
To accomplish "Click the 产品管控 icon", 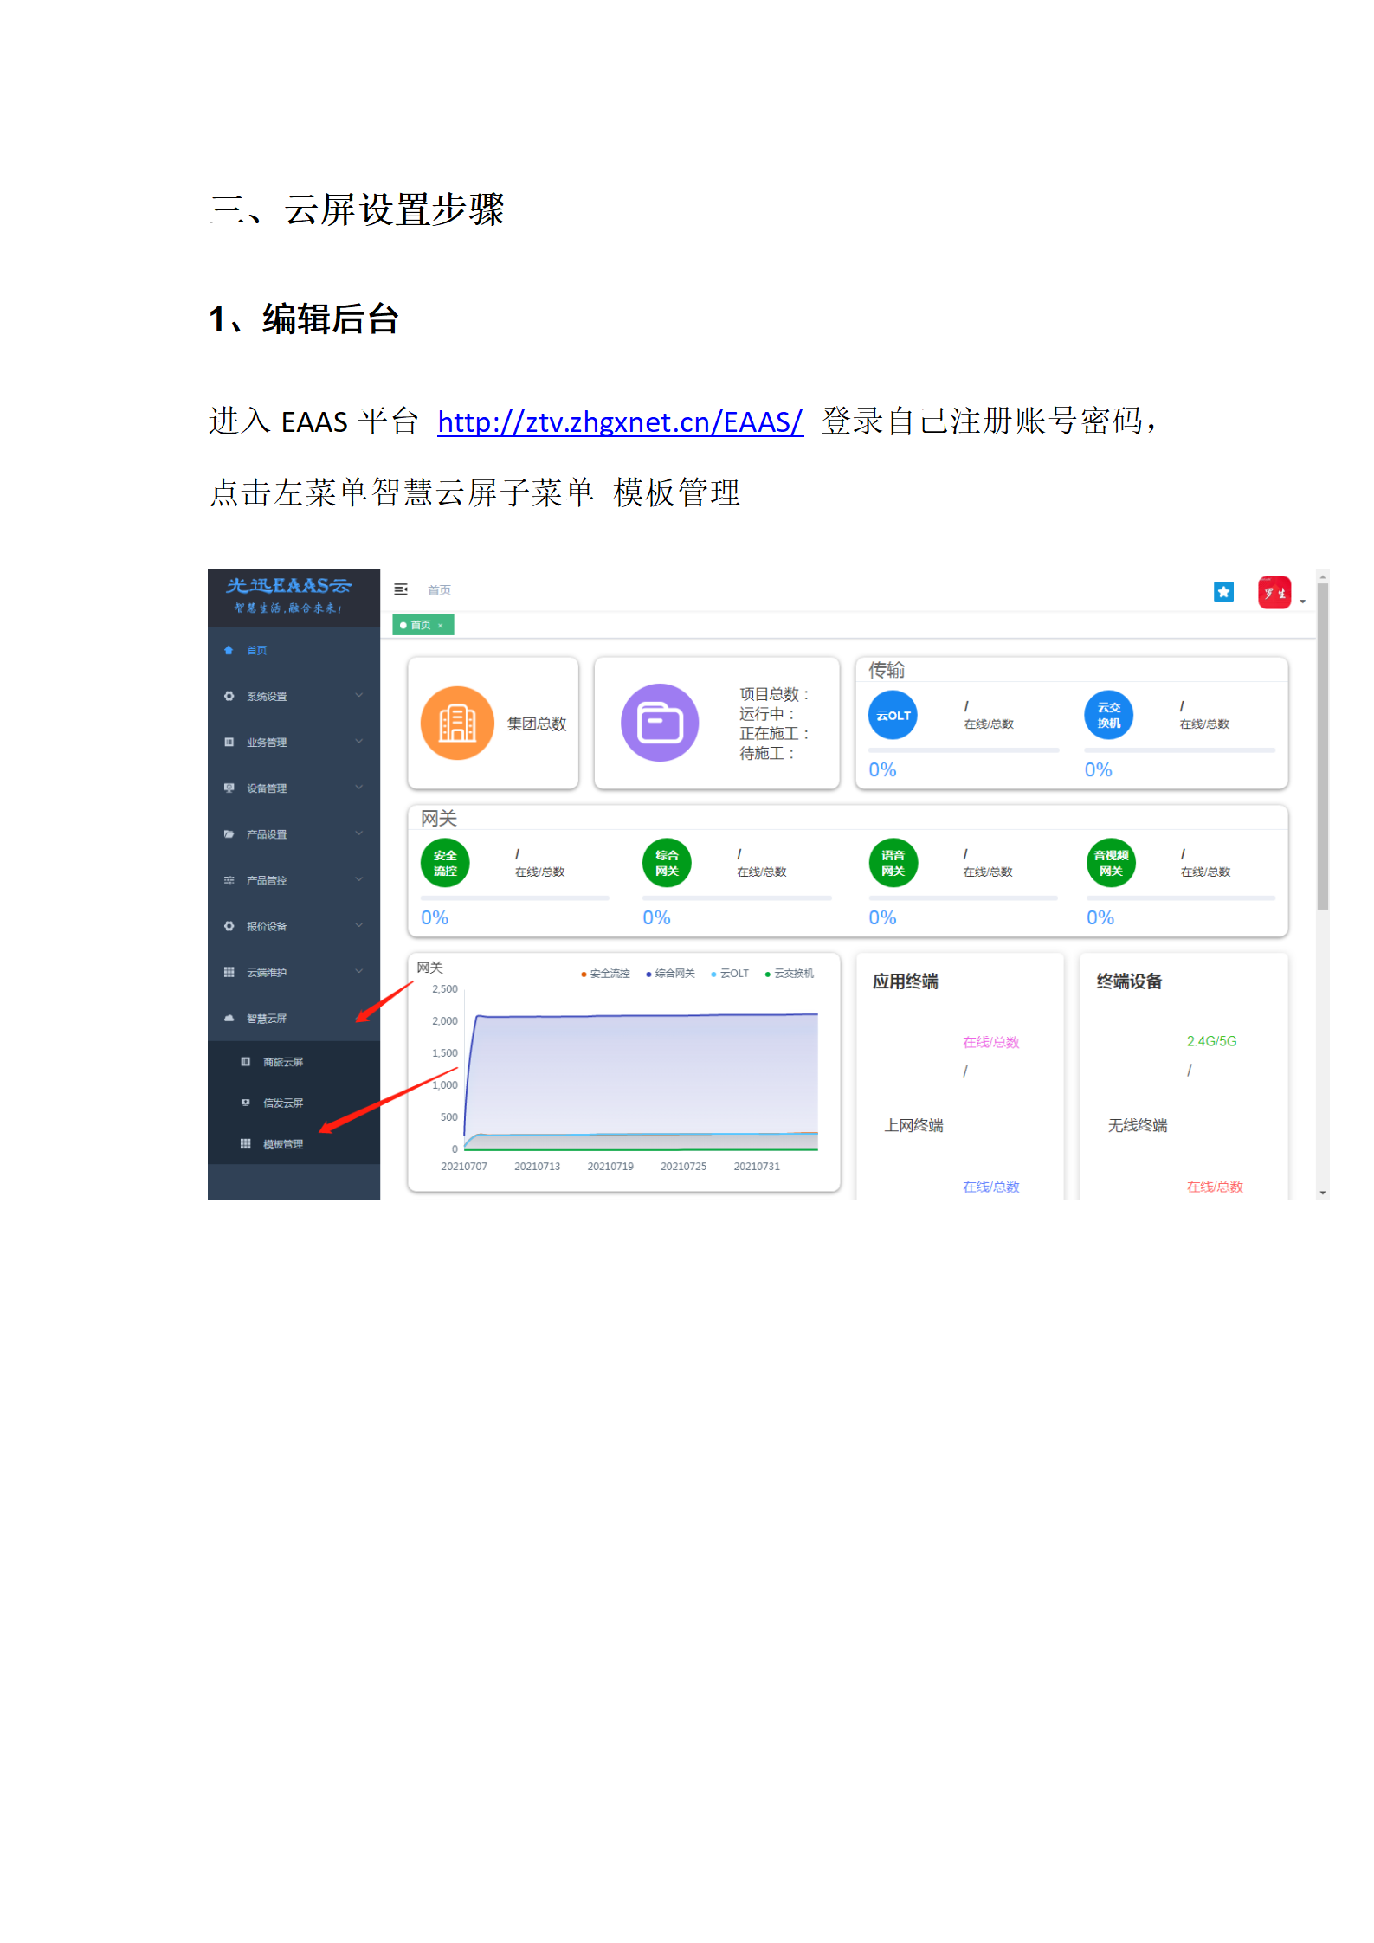I will [x=229, y=879].
